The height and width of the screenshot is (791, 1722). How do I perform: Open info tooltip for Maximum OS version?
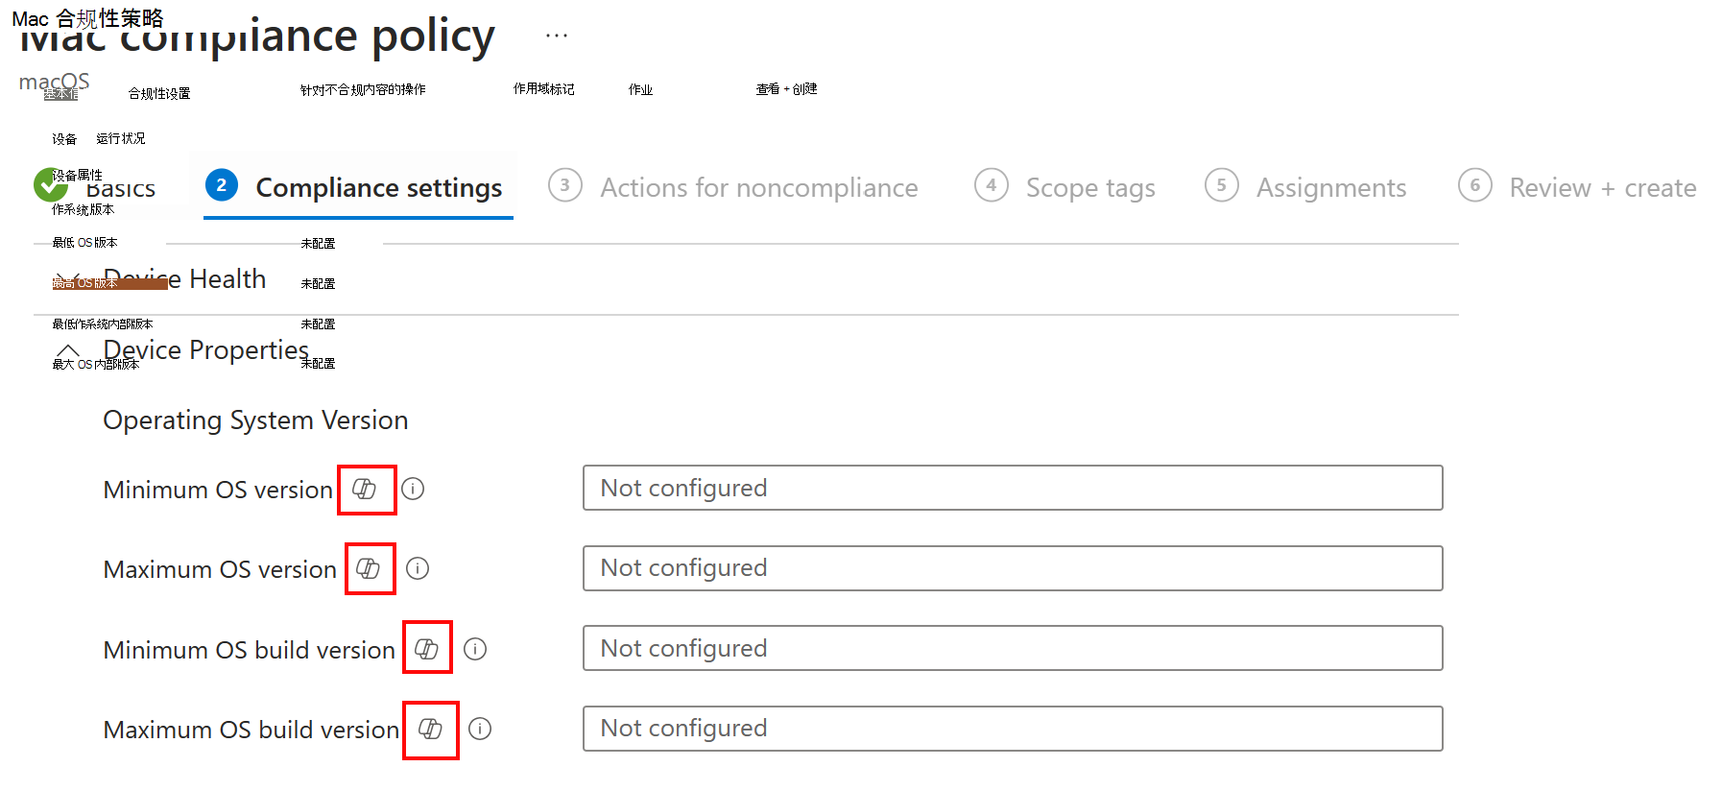click(418, 568)
